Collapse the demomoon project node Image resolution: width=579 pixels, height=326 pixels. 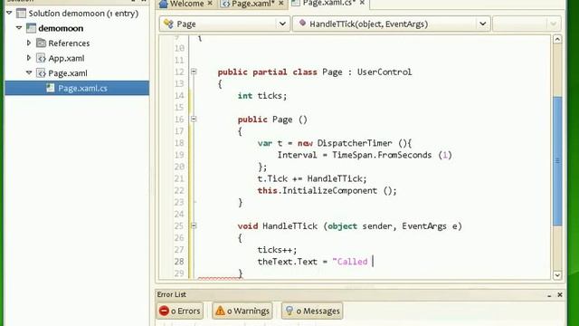point(19,28)
